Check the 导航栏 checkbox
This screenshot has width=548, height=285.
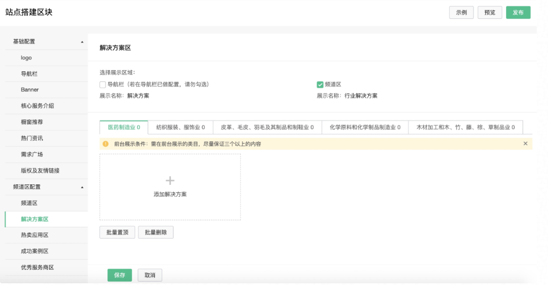[102, 85]
